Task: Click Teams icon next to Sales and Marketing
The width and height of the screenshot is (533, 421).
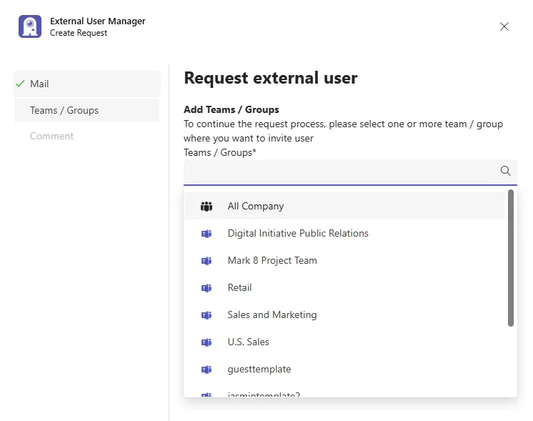Action: coord(206,315)
